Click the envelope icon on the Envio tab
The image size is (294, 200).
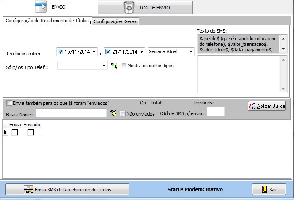41,7
